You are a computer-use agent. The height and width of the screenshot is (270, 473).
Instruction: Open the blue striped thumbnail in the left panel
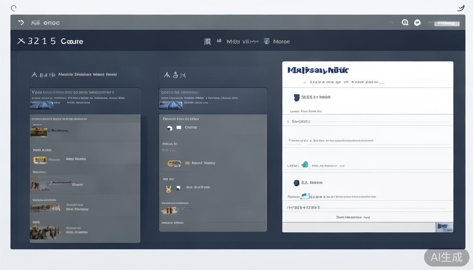pyautogui.click(x=42, y=104)
